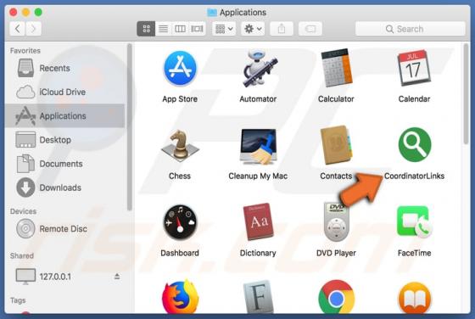Screen dimensions: 475x319
Task: Click the Applications folder title icon
Action: [212, 13]
